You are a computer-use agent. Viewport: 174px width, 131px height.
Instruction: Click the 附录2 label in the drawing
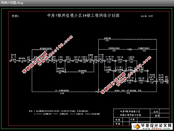[15, 16]
